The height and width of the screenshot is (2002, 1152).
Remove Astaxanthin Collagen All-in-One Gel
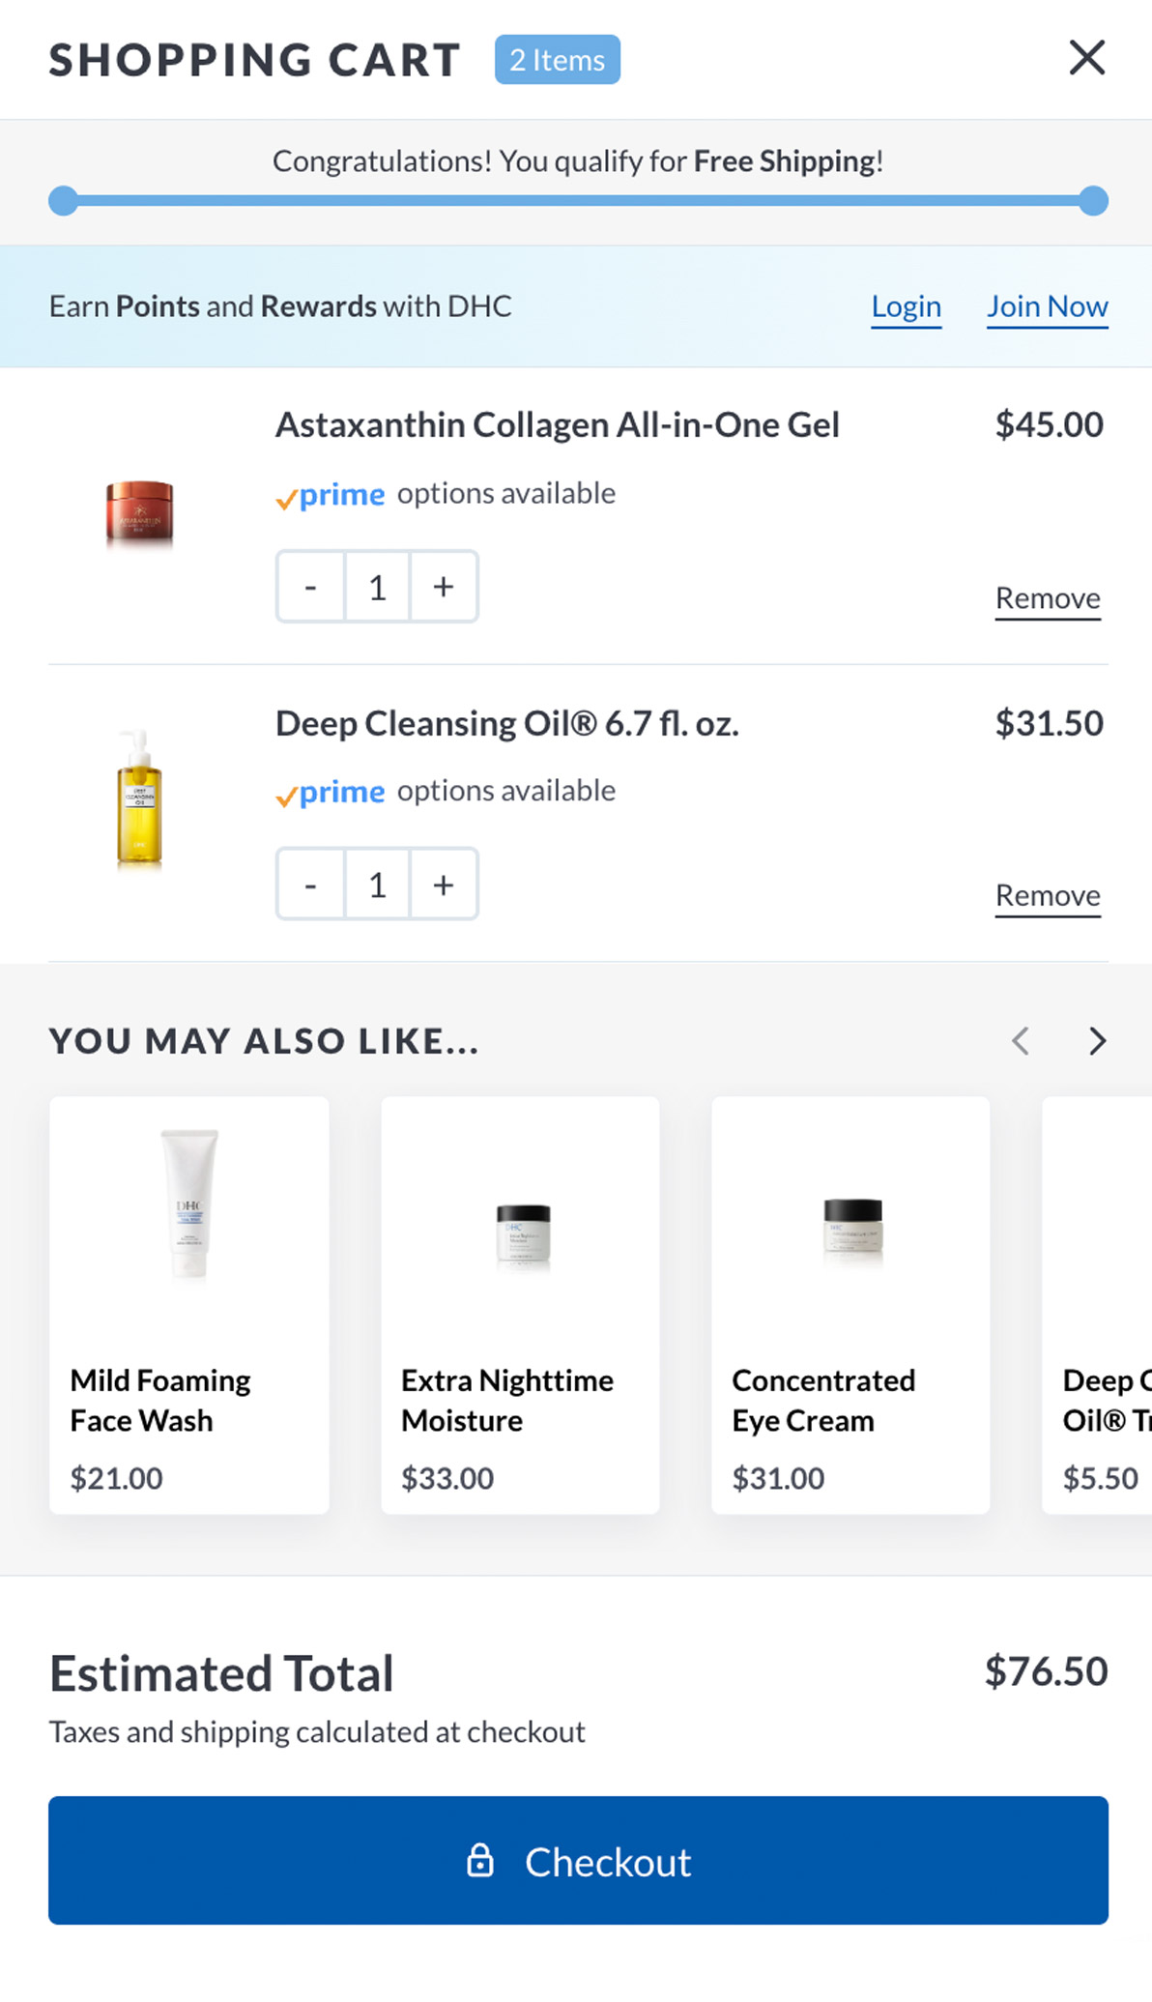pyautogui.click(x=1048, y=598)
